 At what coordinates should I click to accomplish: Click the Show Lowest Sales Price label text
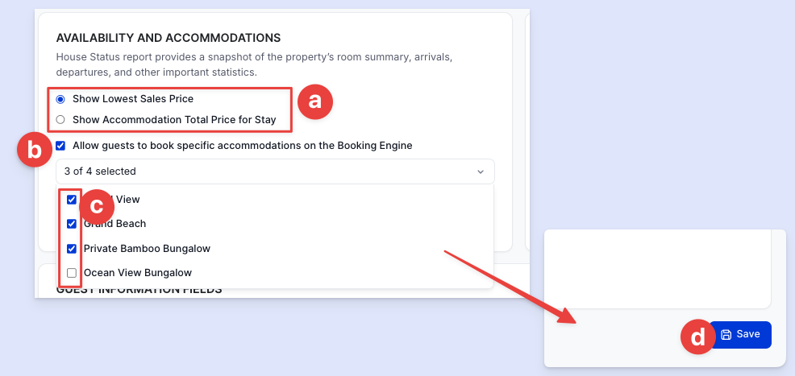tap(133, 99)
